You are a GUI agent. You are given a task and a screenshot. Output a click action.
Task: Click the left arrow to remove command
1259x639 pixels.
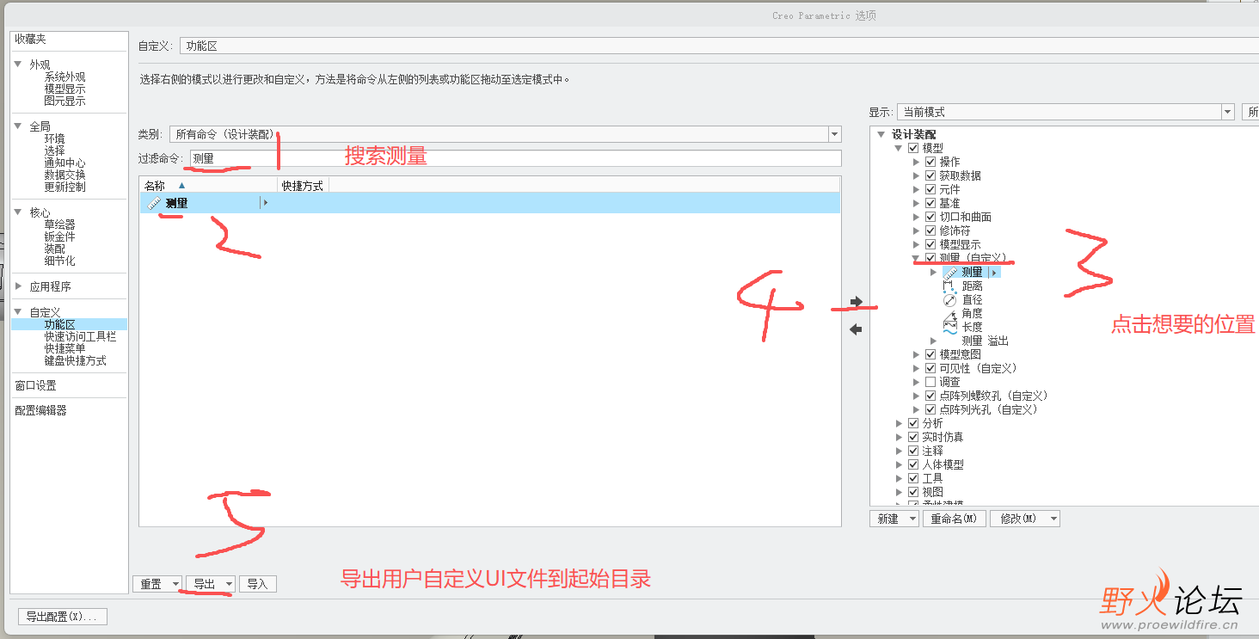pyautogui.click(x=856, y=329)
